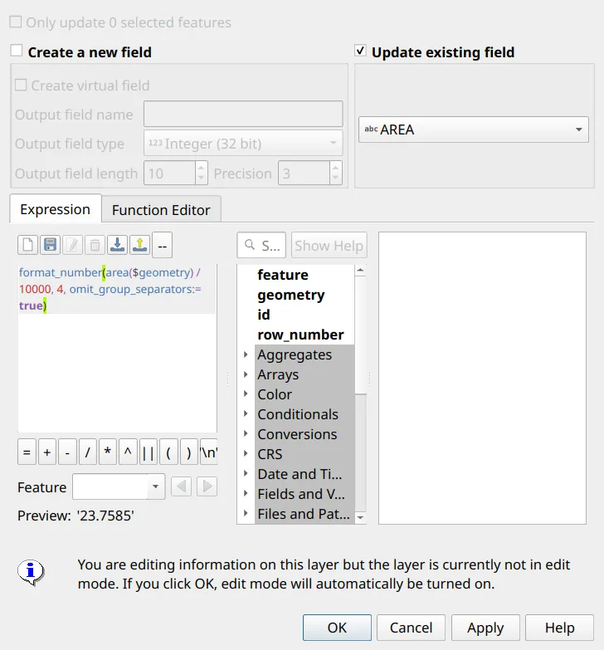This screenshot has width=604, height=650.
Task: Uncheck the Update existing field checkbox
Action: click(x=360, y=51)
